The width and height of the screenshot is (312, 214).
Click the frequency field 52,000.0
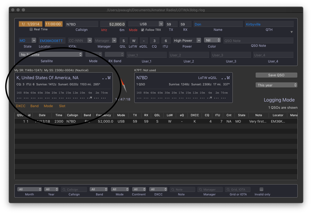tap(113, 24)
